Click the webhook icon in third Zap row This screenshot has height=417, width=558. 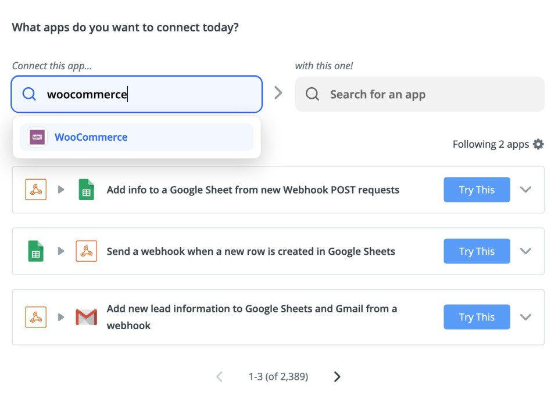(36, 317)
